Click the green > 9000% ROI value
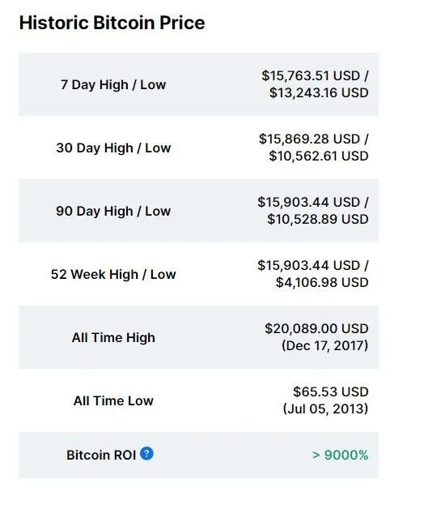The height and width of the screenshot is (505, 424). [340, 455]
